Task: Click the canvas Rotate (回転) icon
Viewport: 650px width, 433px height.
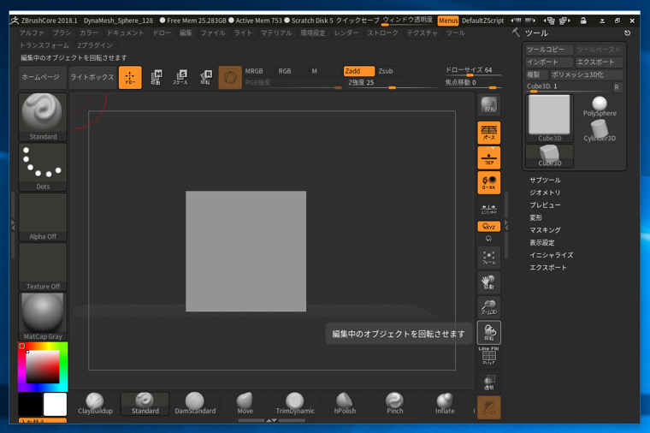Action: click(x=489, y=333)
